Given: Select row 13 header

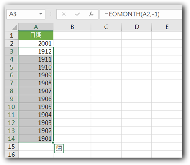Looking at the screenshot, I should [11, 130].
